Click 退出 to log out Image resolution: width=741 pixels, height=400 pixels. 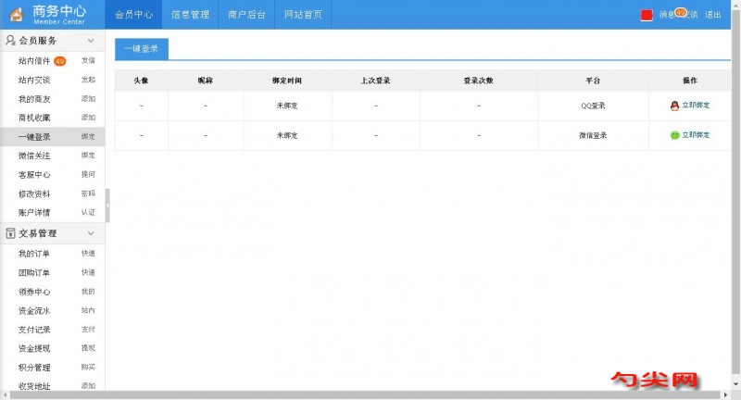[x=713, y=15]
